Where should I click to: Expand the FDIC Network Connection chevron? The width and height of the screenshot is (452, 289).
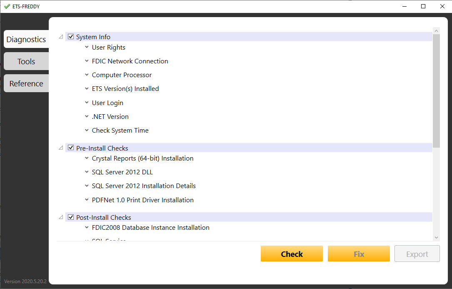(87, 61)
